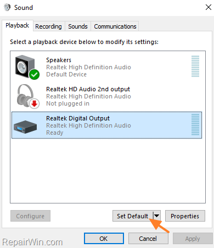Image resolution: width=214 pixels, height=248 pixels.
Task: Switch to the Playback tab
Action: coord(18,25)
